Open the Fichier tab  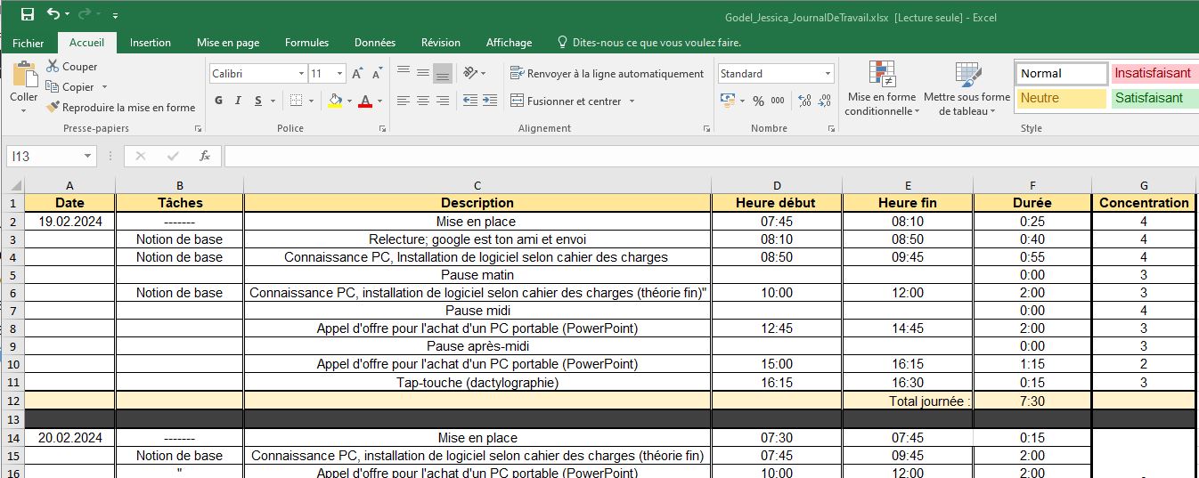[29, 43]
